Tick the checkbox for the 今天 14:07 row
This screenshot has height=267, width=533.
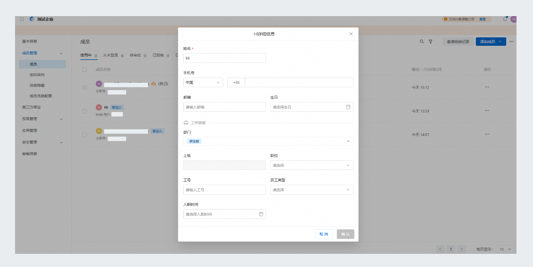(85, 135)
